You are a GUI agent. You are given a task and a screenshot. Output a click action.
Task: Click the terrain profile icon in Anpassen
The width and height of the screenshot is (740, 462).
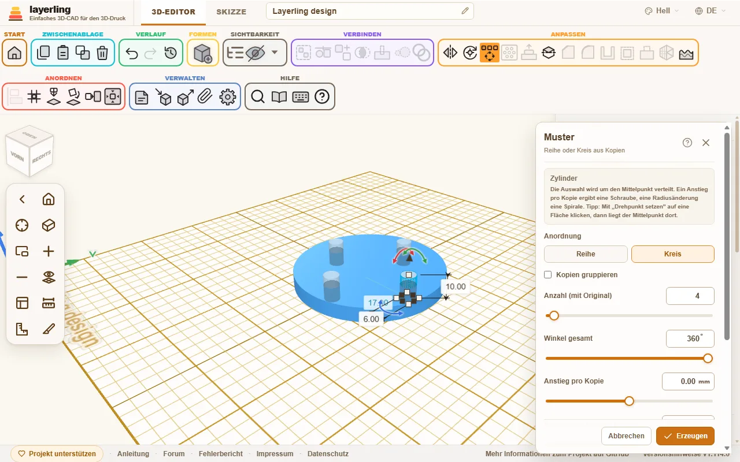(x=686, y=53)
